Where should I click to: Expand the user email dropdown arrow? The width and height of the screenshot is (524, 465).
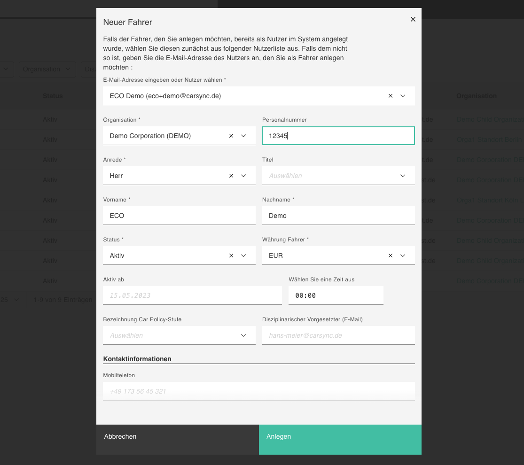403,96
